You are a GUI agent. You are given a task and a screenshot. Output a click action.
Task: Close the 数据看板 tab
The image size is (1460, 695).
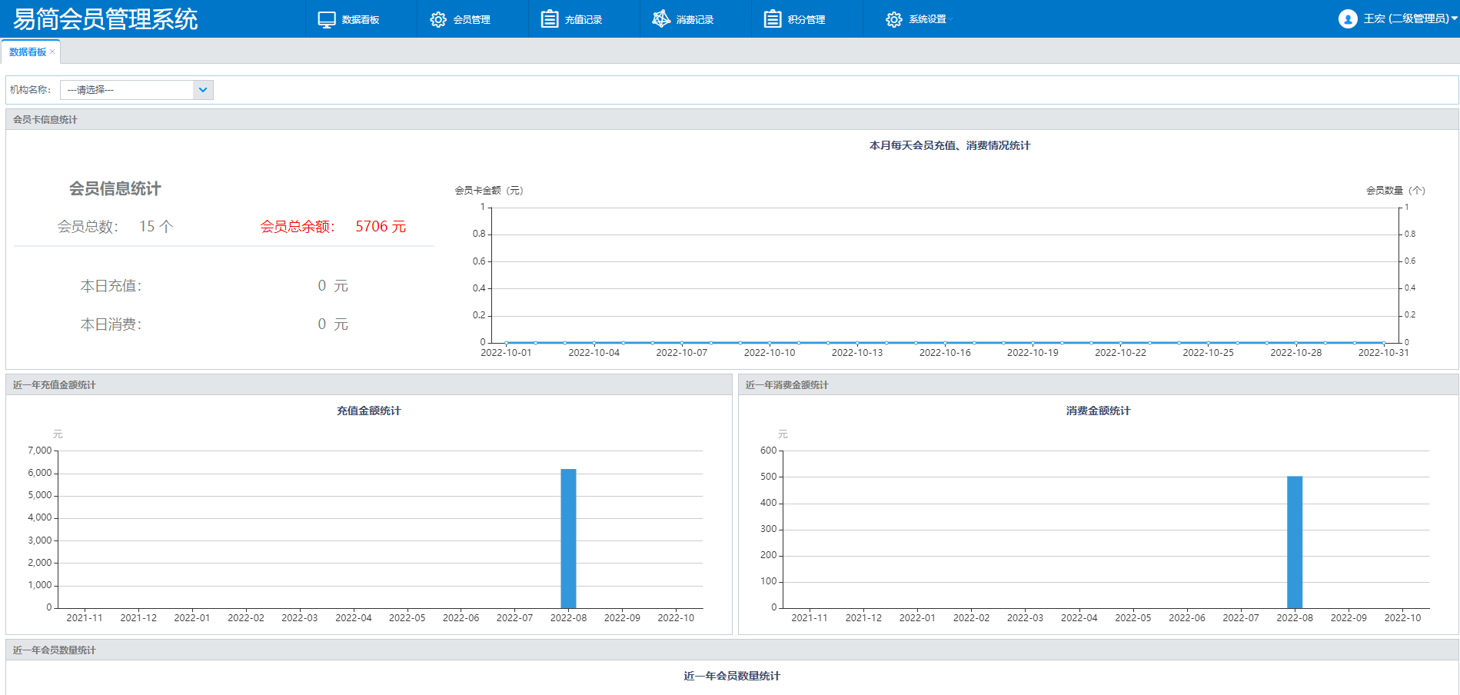click(x=52, y=52)
